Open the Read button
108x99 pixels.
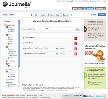[5, 15]
